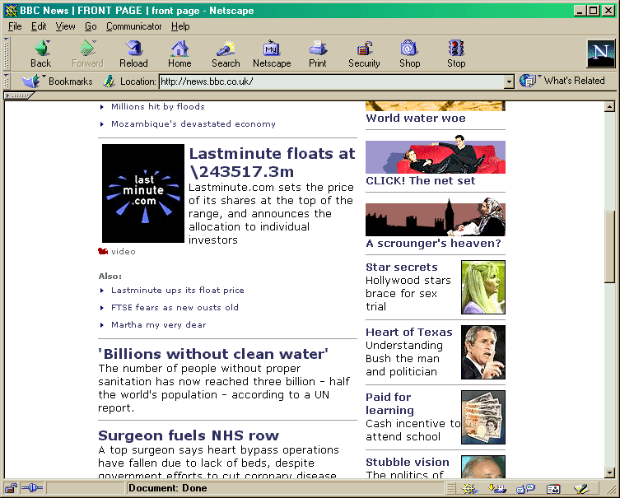Click the scrollbar up arrow
Image resolution: width=620 pixels, height=498 pixels.
point(609,106)
